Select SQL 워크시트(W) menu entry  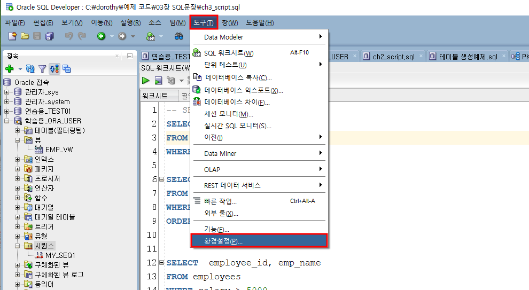point(259,53)
